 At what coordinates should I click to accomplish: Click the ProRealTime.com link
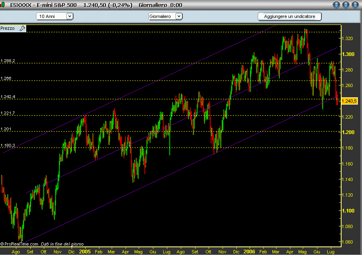[19, 244]
